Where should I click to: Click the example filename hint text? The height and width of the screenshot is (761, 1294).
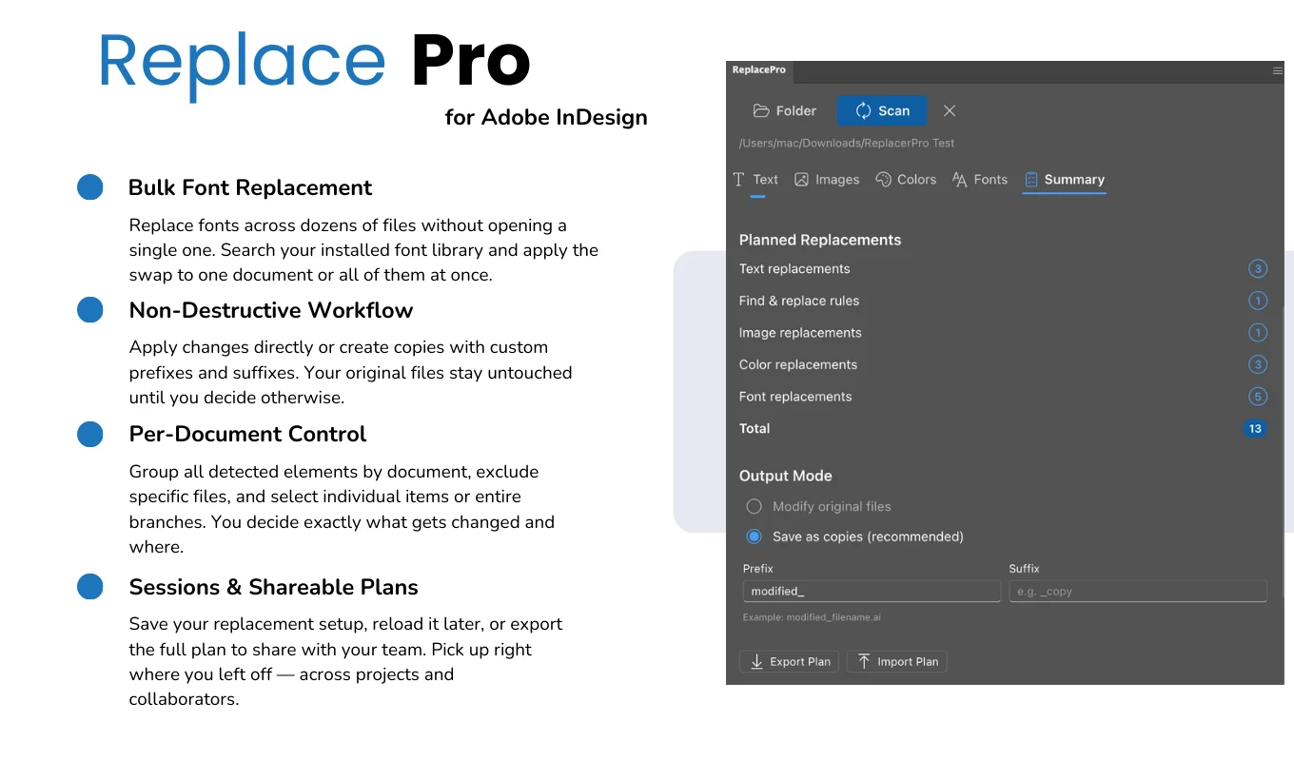click(x=812, y=617)
